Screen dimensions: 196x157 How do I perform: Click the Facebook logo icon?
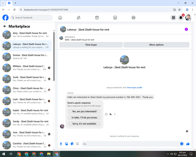tap(5, 18)
